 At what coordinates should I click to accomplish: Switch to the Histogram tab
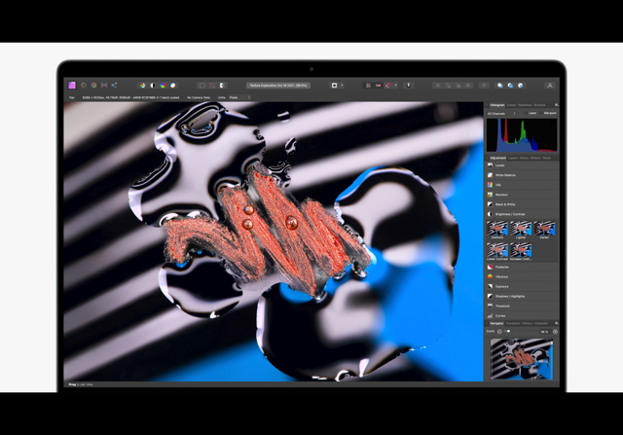coord(497,105)
